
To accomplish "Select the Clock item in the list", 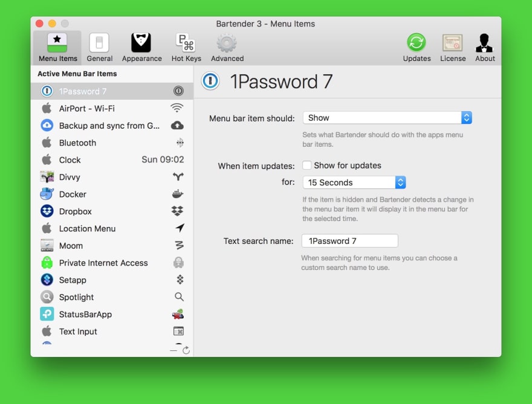I will click(112, 160).
